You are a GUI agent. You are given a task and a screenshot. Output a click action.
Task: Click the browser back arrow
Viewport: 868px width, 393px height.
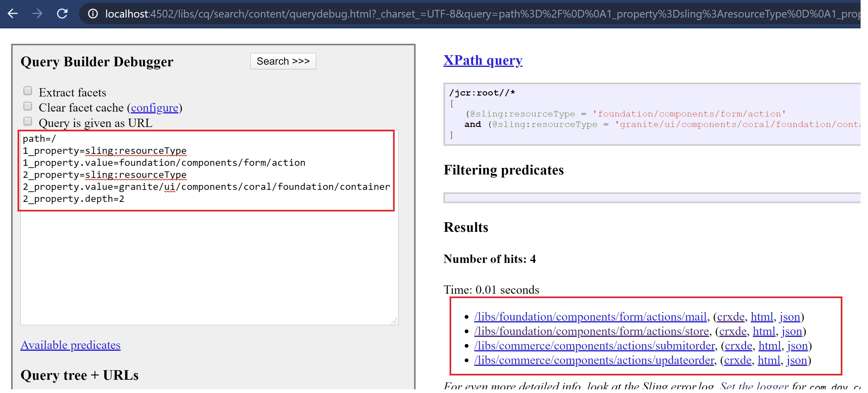coord(12,14)
